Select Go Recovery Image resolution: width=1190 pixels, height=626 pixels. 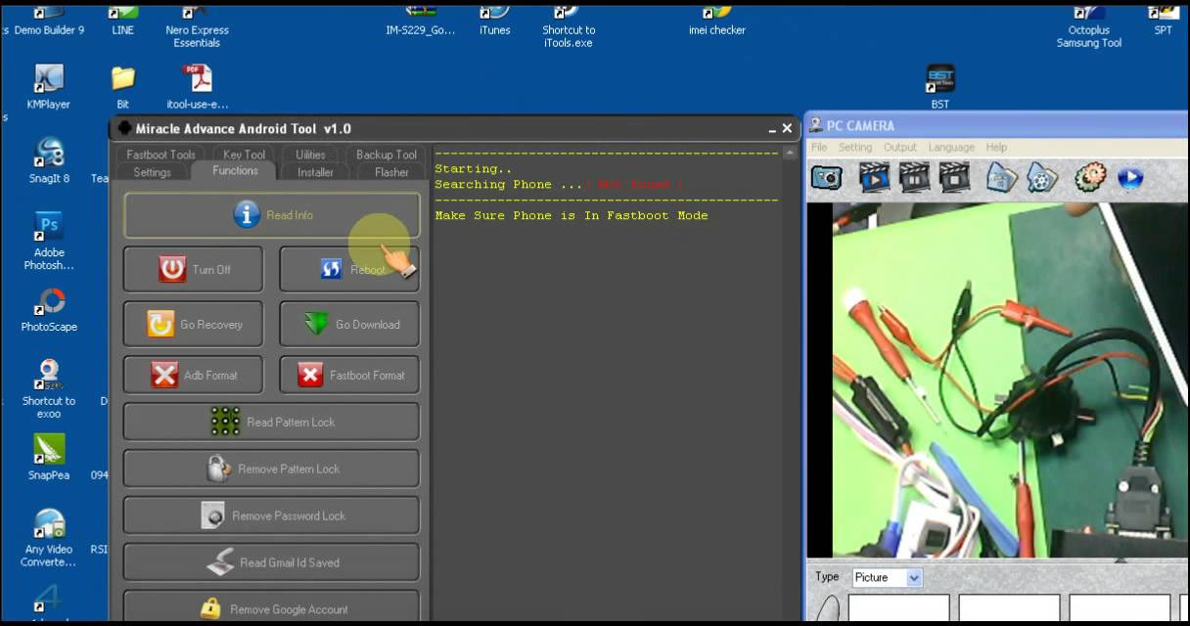pos(193,324)
